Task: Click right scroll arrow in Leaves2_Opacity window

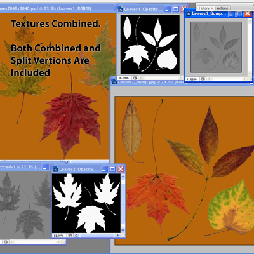Action: (117, 236)
